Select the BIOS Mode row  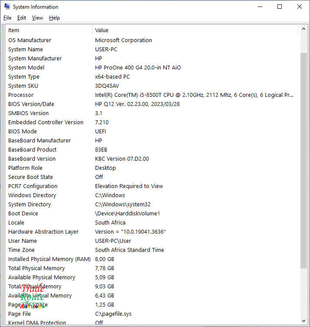tap(152, 132)
